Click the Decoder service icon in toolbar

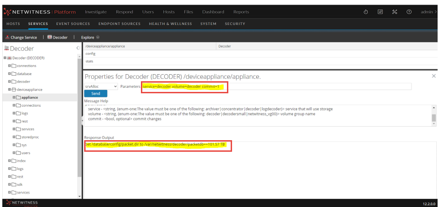49,37
